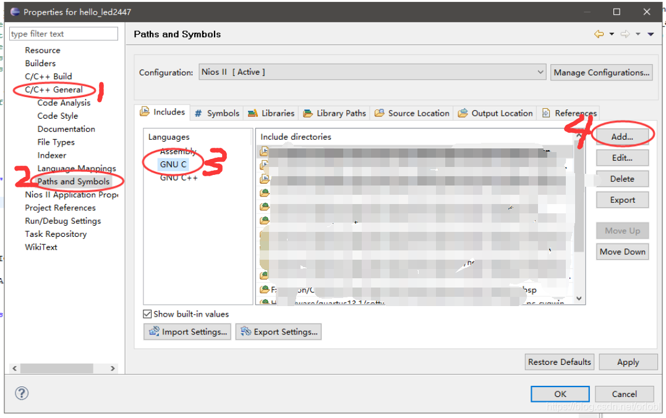Click the Cancel button
This screenshot has height=418, width=666.
(625, 394)
